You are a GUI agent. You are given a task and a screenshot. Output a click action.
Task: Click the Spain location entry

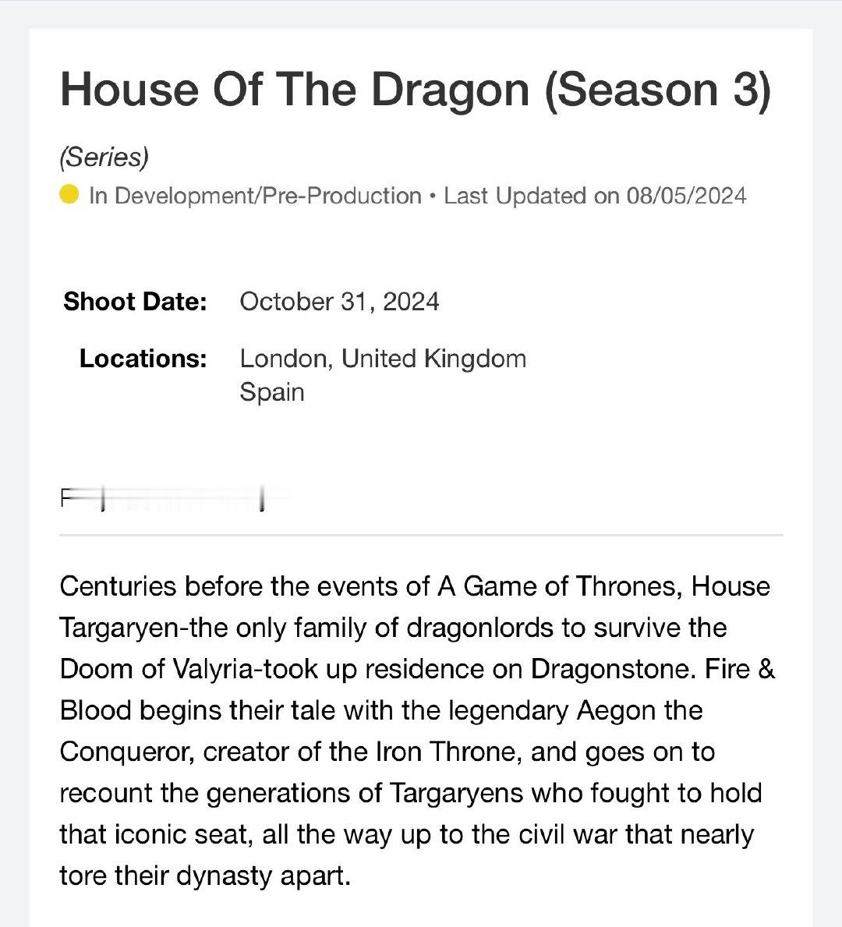(272, 392)
